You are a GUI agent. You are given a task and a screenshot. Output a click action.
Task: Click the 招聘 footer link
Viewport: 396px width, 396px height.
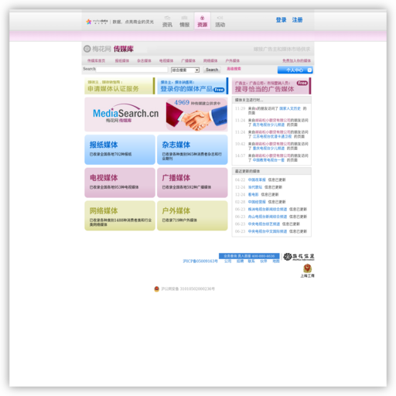point(240,261)
